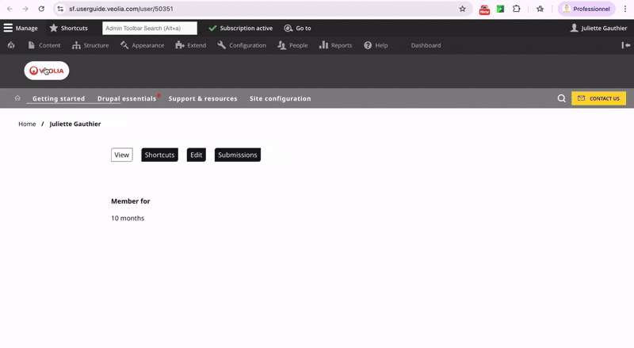
Task: Toggle the Shortcuts toolbar tray
Action: 68,28
